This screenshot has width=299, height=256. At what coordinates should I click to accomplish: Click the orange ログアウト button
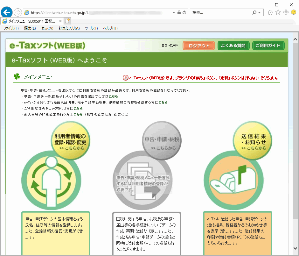click(199, 46)
